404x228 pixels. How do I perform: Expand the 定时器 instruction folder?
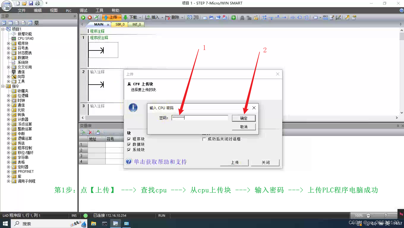click(x=8, y=167)
